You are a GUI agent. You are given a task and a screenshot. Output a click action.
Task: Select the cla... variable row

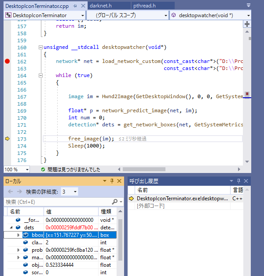pos(60,243)
